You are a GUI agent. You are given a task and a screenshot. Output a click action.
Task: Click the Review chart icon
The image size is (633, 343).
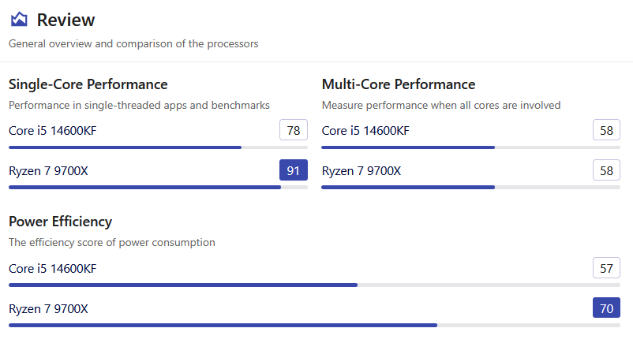[x=19, y=20]
